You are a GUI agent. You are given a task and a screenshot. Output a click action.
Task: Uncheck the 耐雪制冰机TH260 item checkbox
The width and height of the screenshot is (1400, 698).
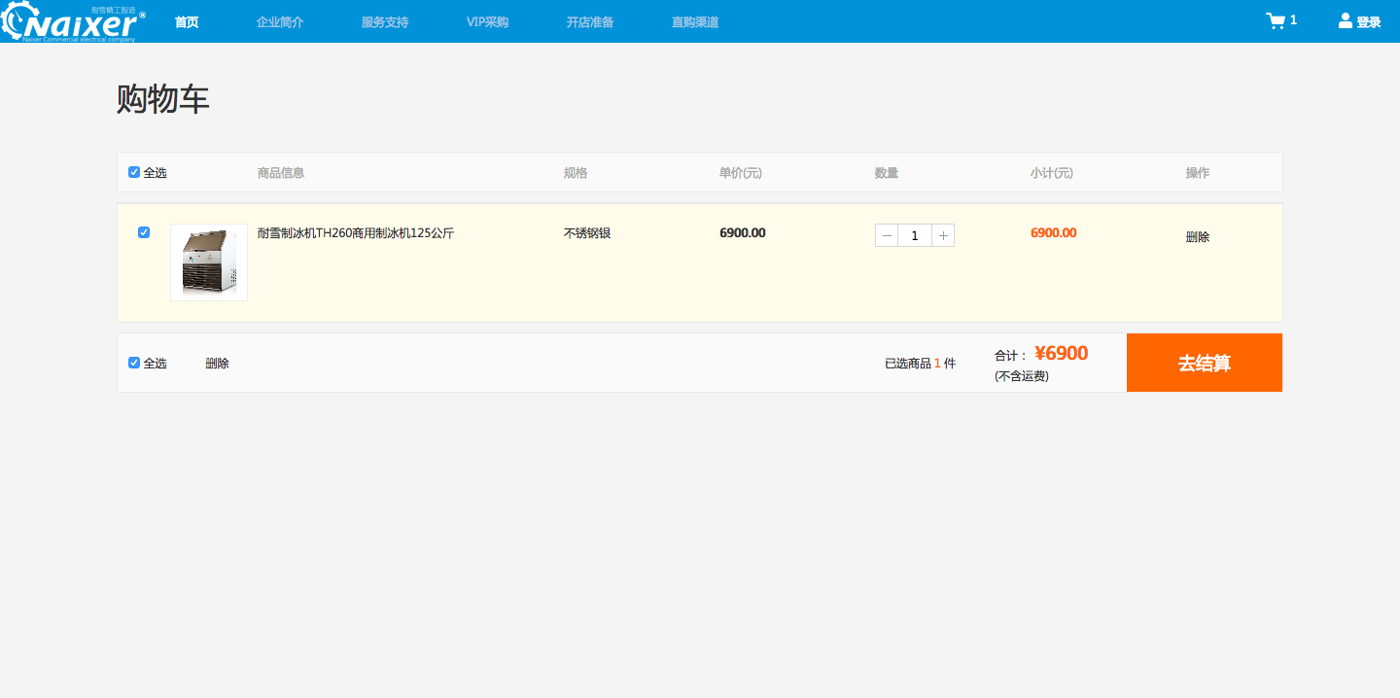pyautogui.click(x=144, y=232)
